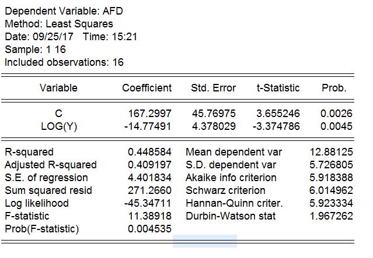Image resolution: width=373 pixels, height=258 pixels.
Task: Select the t-Statistic column header
Action: click(x=278, y=88)
